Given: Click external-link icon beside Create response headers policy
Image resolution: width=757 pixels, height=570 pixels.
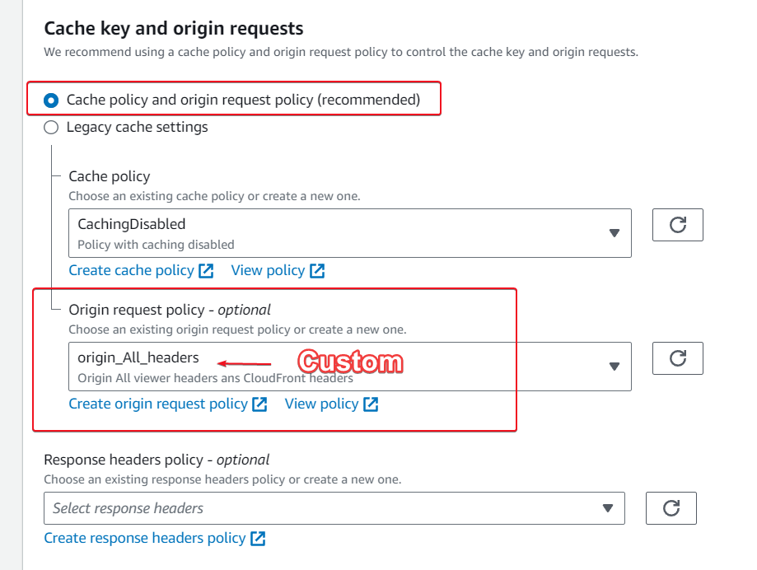Looking at the screenshot, I should 259,538.
